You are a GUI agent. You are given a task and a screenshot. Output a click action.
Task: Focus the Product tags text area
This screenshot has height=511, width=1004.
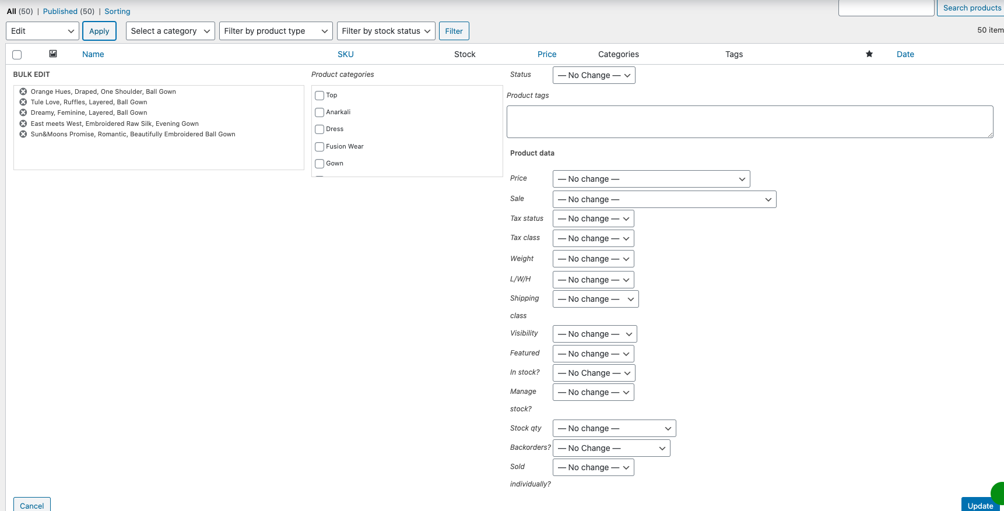(x=750, y=122)
